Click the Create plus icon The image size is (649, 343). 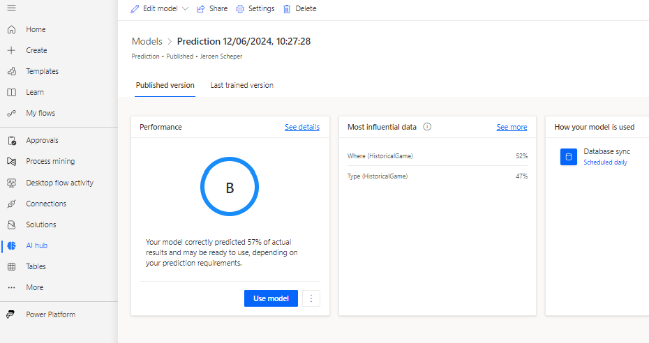pyautogui.click(x=12, y=50)
